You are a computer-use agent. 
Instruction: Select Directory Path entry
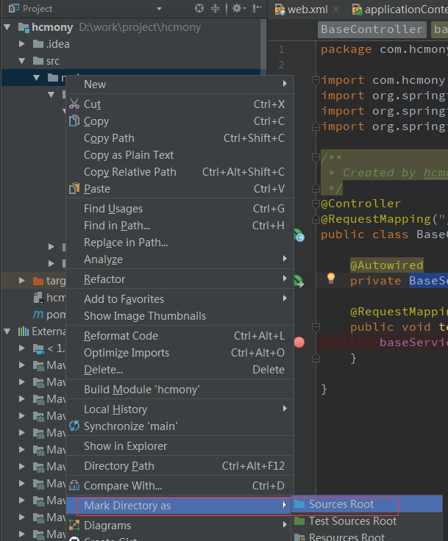[179, 466]
